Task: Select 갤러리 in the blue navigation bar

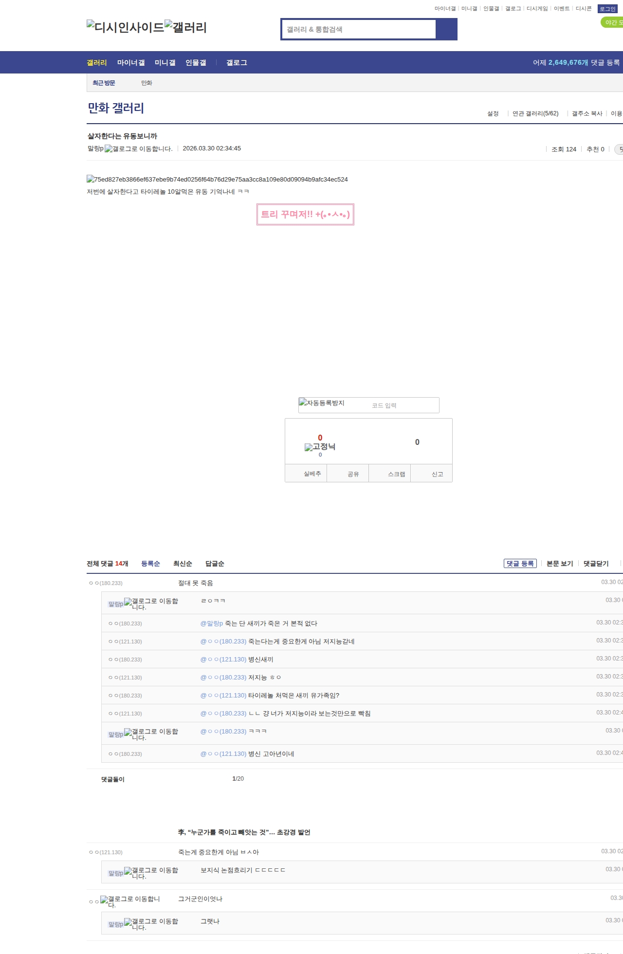Action: click(97, 63)
